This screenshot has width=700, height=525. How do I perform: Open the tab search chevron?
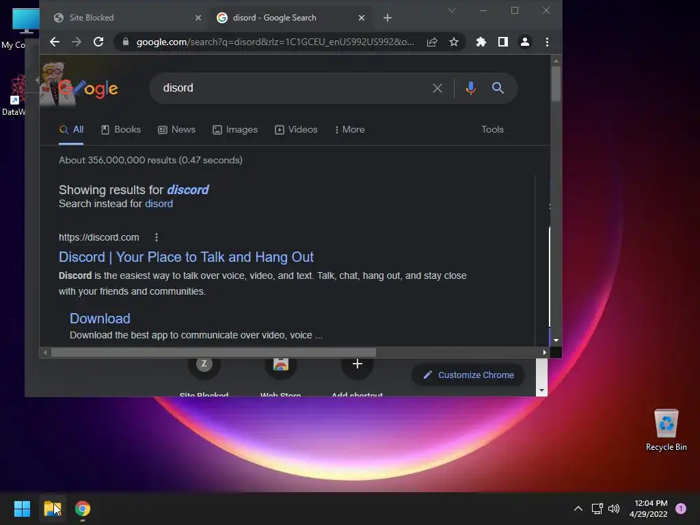[452, 10]
